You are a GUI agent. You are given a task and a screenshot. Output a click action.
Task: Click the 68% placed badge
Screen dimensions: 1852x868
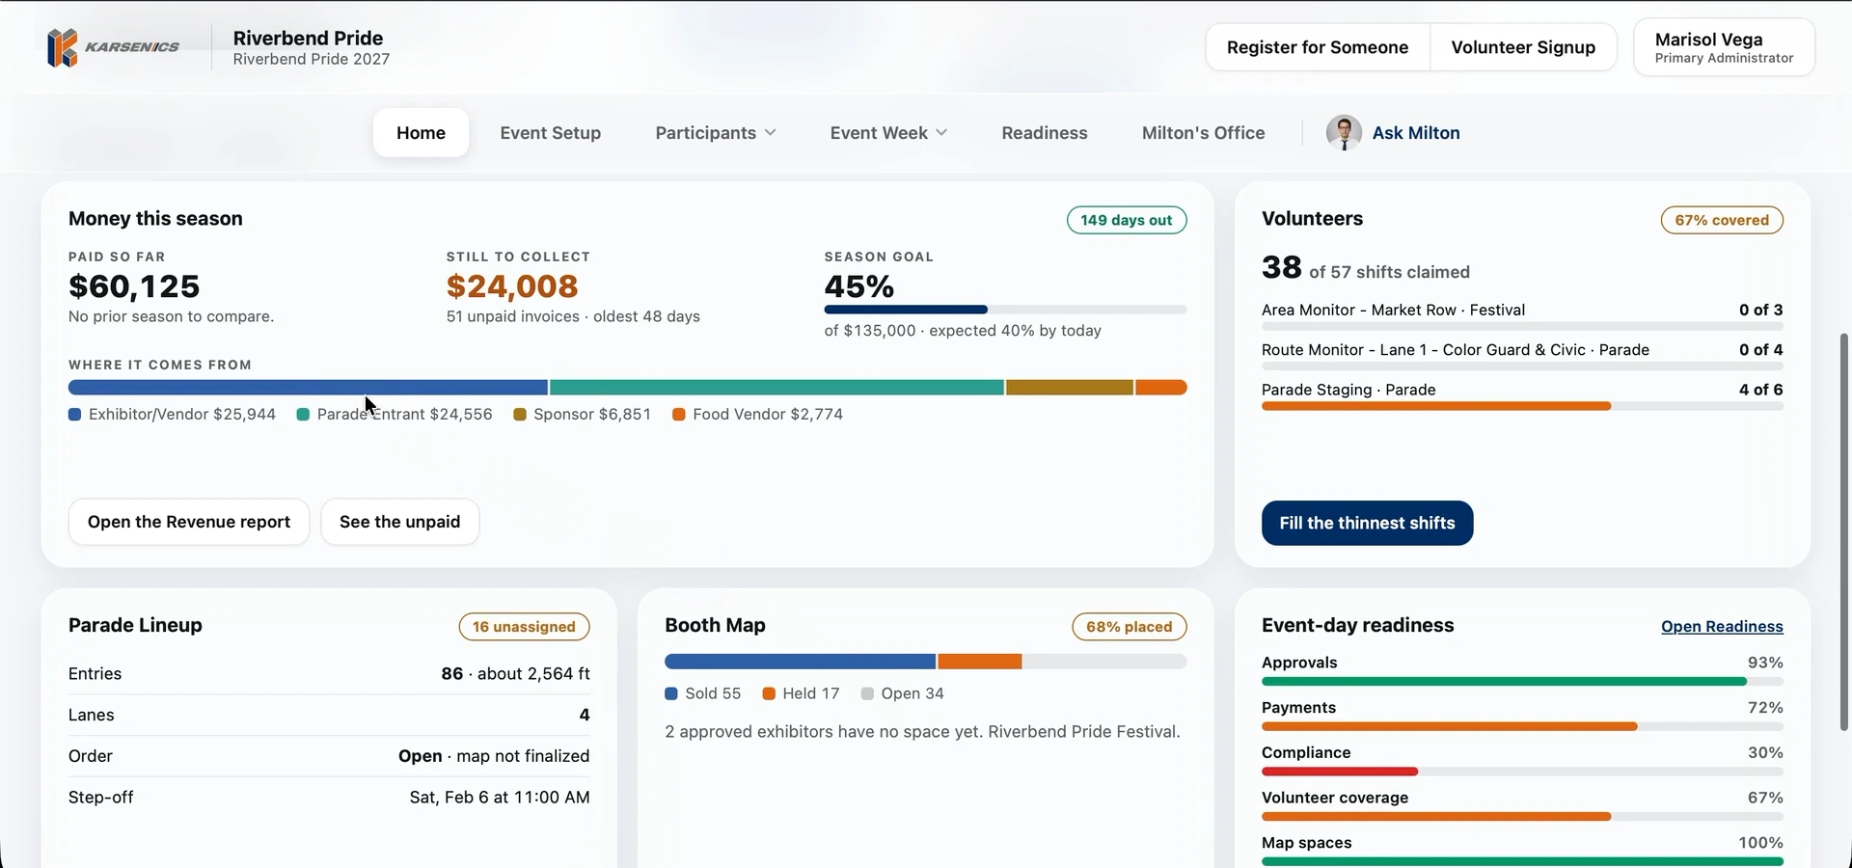(1130, 627)
